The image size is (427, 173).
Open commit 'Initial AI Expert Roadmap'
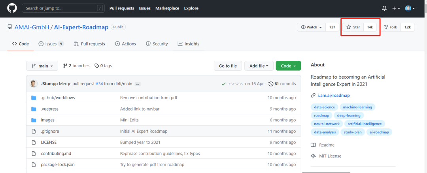144,131
